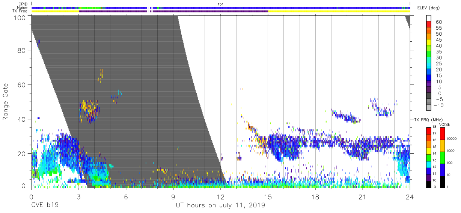This screenshot has width=461, height=213.
Task: Click the 35 label on the ELEV colorbar
Action: pos(438,52)
